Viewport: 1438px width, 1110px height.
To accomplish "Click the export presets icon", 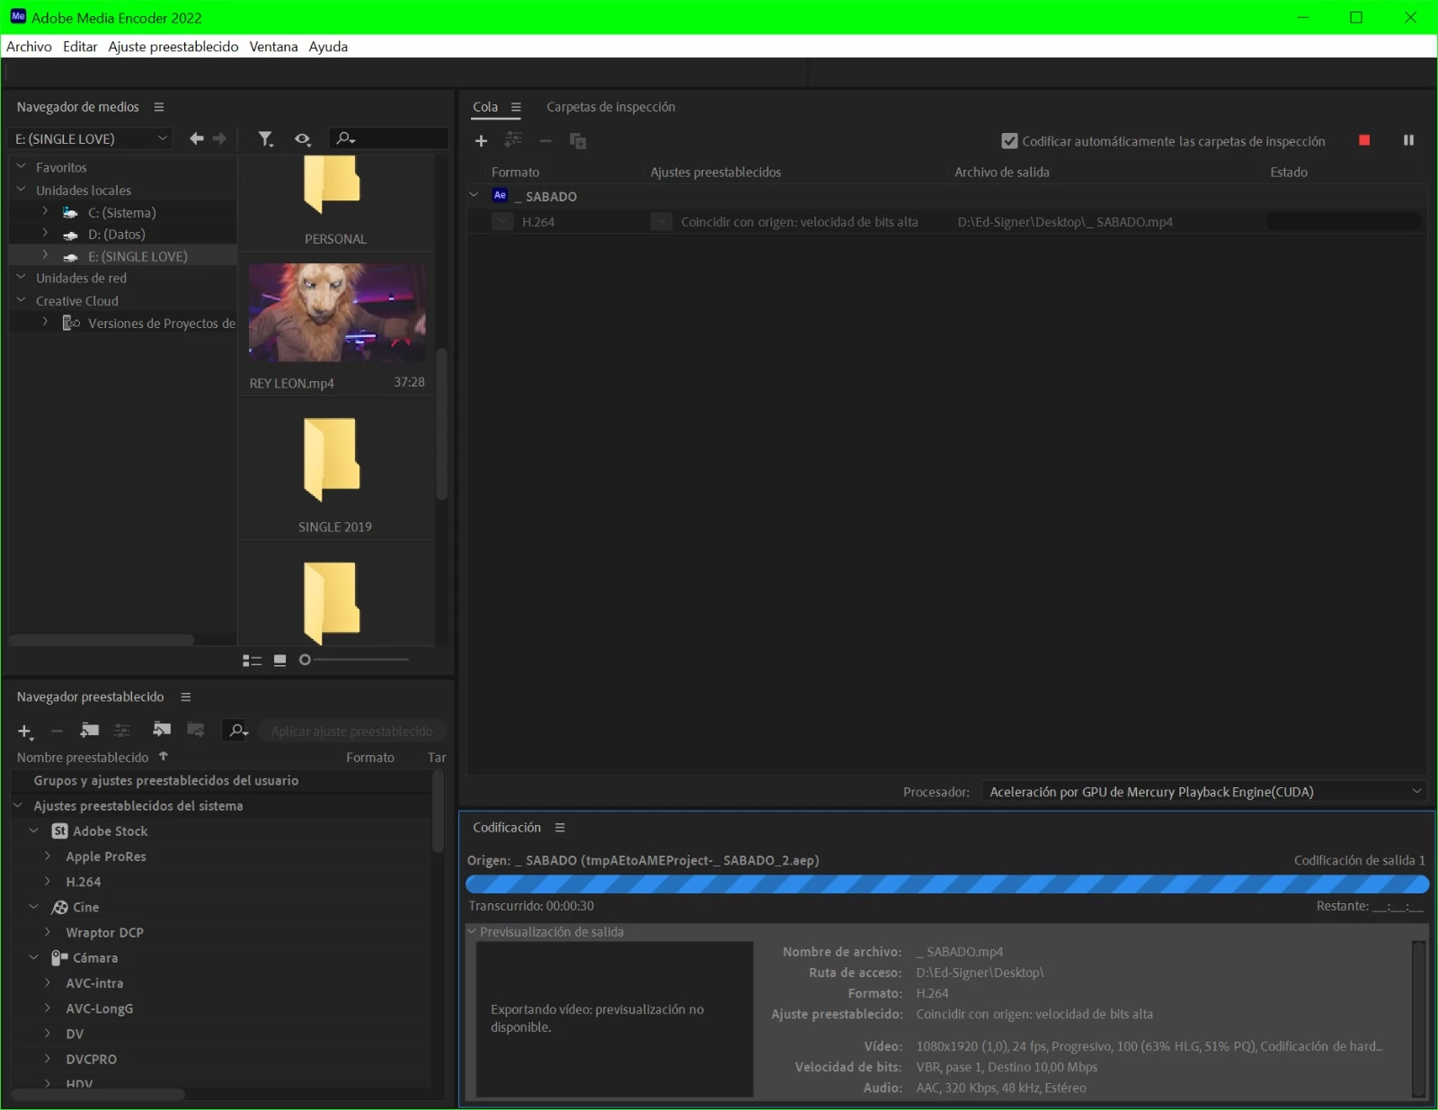I will [x=195, y=730].
